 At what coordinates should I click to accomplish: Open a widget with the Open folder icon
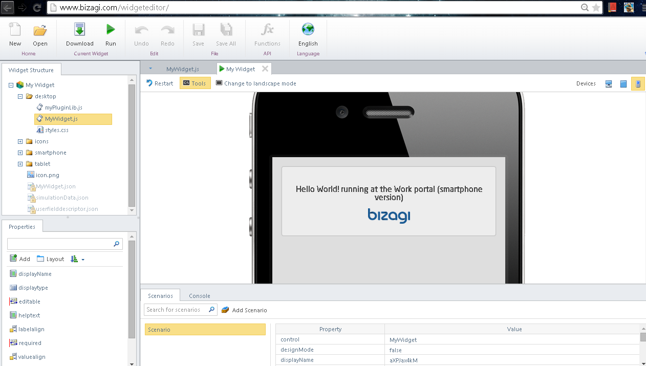point(40,30)
